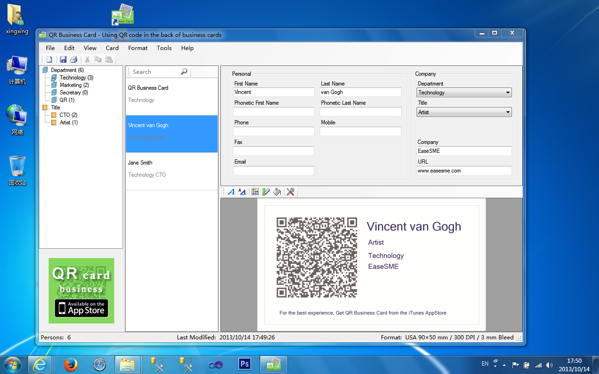Image resolution: width=599 pixels, height=374 pixels.
Task: Select the paint bucket fill icon
Action: coord(277,192)
